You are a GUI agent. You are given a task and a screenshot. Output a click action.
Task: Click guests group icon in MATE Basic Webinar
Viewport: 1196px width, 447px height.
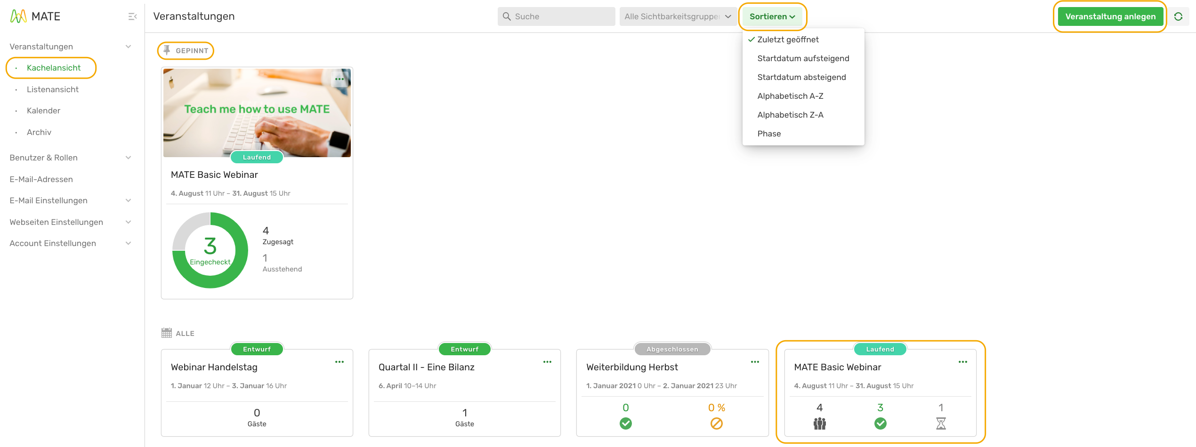click(820, 423)
